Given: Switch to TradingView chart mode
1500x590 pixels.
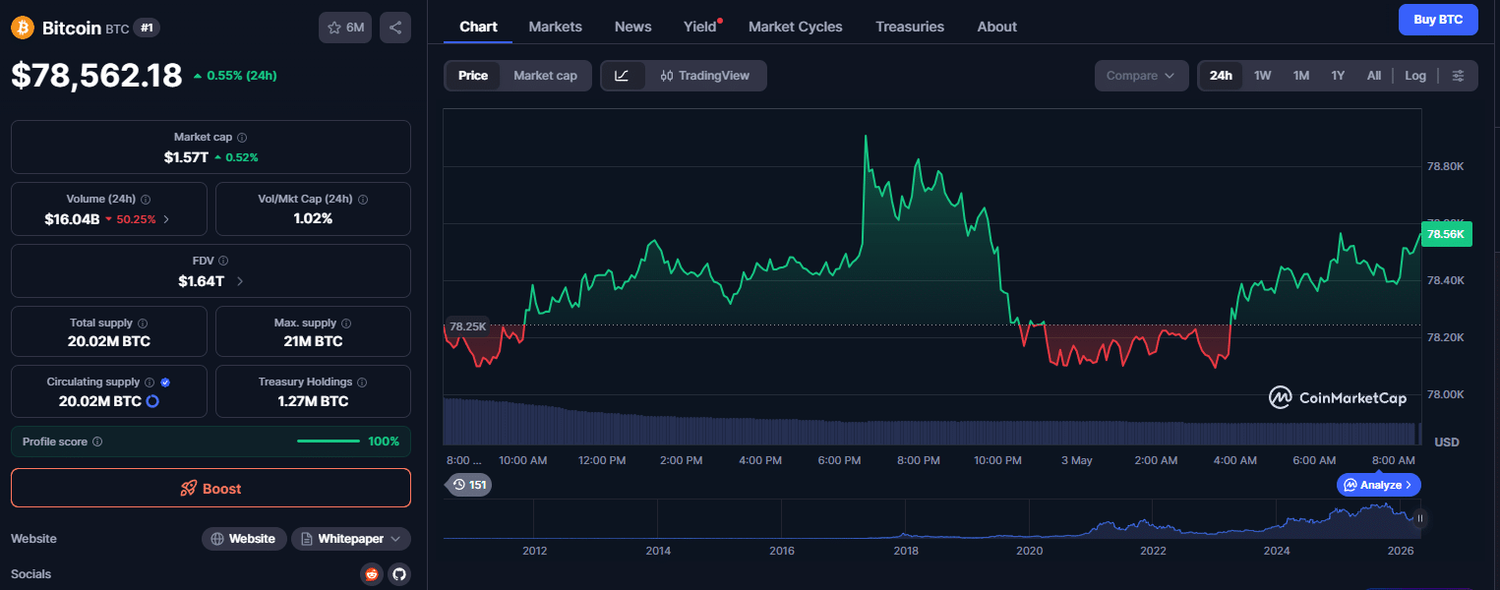Looking at the screenshot, I should 705,76.
